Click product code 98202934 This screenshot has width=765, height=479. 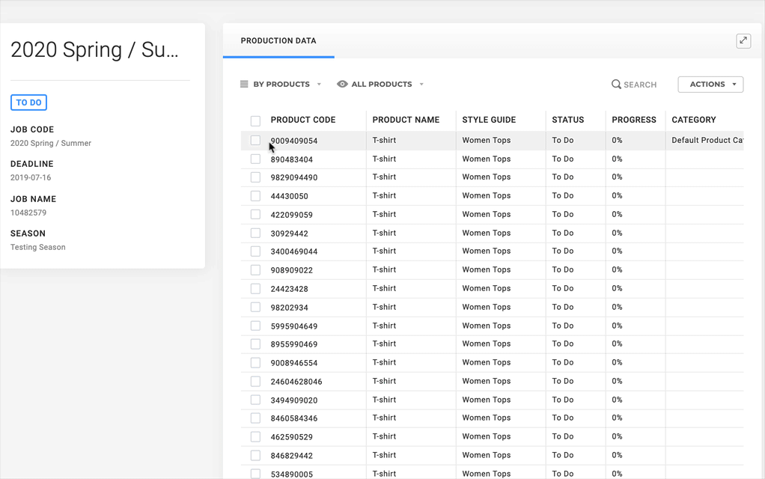pos(290,308)
